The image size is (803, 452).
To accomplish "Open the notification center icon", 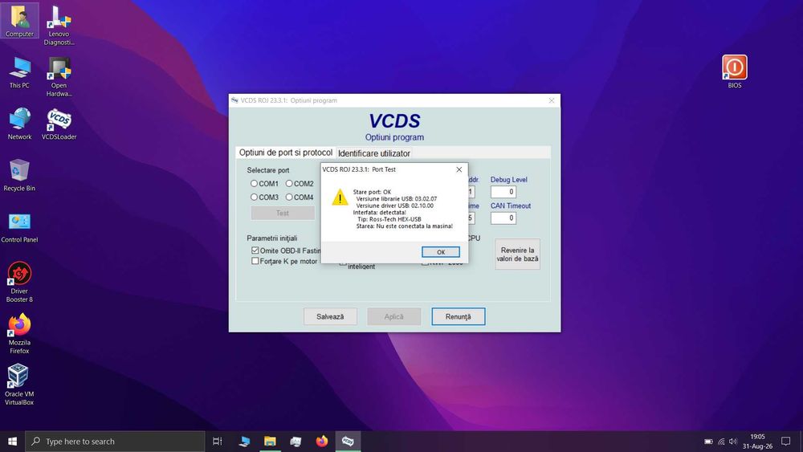I will [785, 442].
